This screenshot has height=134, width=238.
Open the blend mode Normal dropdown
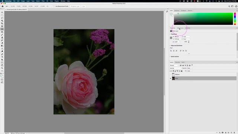176,68
